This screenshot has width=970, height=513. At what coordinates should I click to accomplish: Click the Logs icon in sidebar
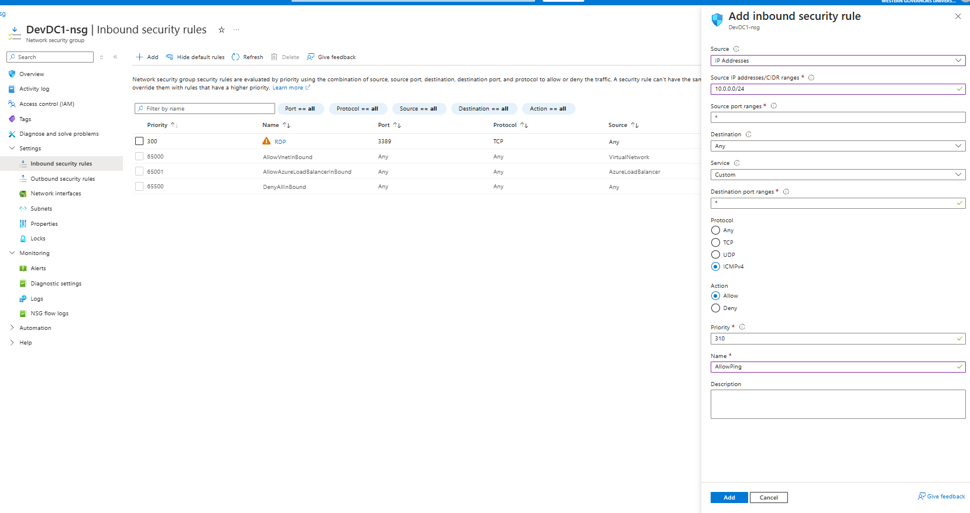tap(23, 299)
